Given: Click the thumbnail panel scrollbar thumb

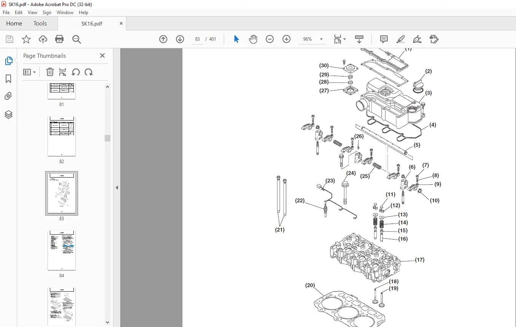Looking at the screenshot, I should click(107, 138).
